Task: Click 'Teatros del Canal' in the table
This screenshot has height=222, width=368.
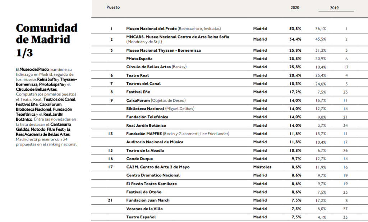Action: click(x=143, y=84)
